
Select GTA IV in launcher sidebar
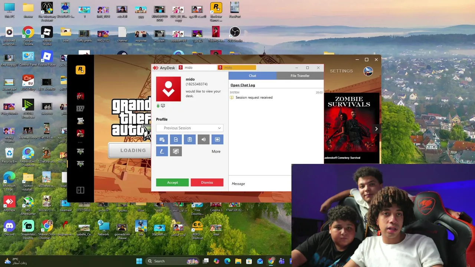coord(80,108)
